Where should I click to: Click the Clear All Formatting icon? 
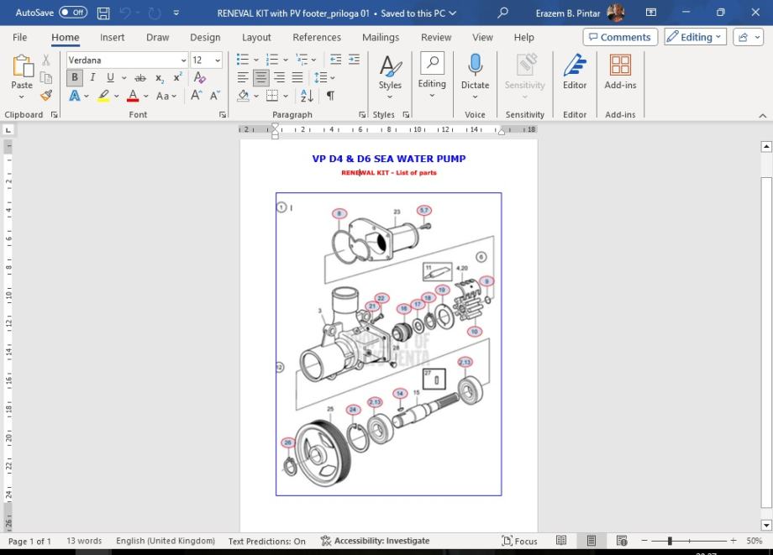(200, 78)
